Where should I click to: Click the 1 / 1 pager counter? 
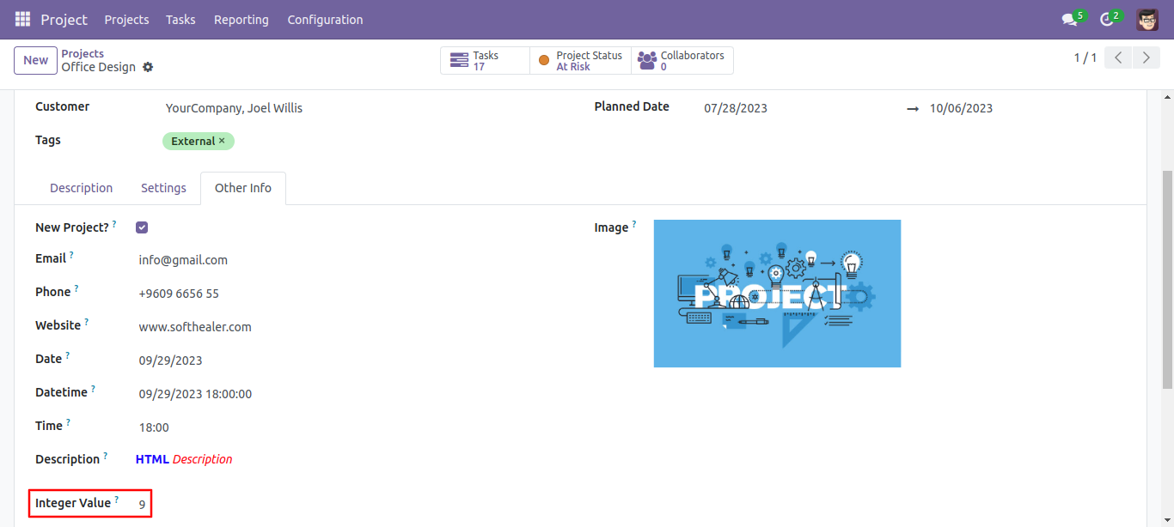coord(1085,58)
